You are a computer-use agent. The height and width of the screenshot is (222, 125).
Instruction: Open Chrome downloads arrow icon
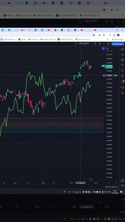tap(114, 35)
